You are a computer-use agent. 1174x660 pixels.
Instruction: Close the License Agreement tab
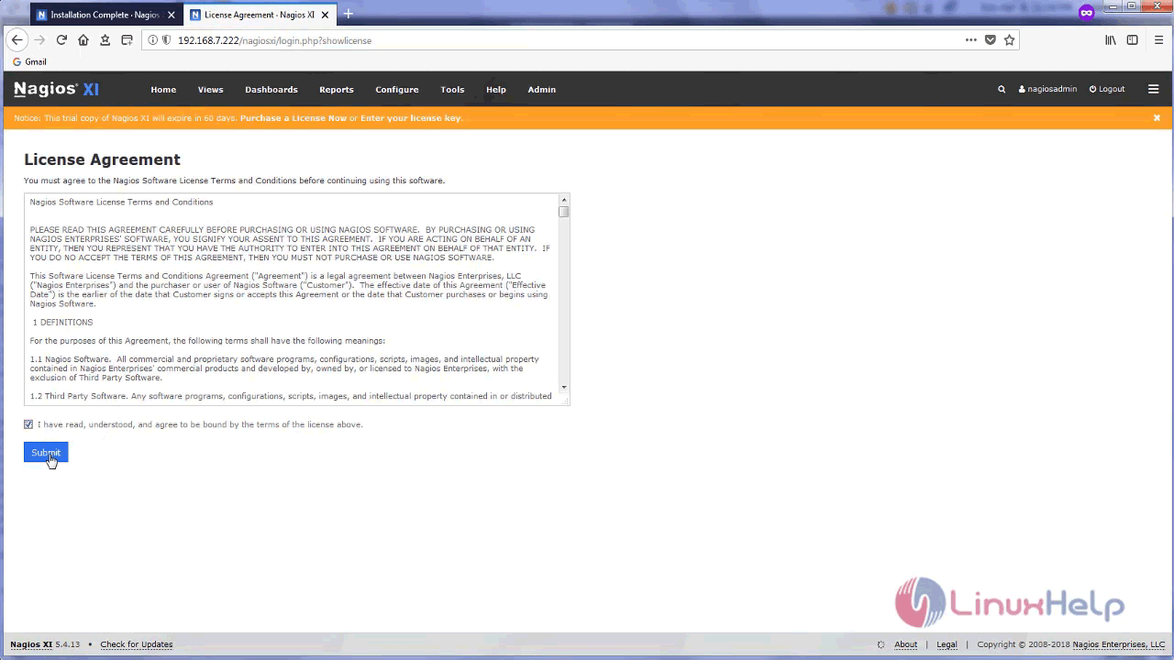tap(326, 15)
